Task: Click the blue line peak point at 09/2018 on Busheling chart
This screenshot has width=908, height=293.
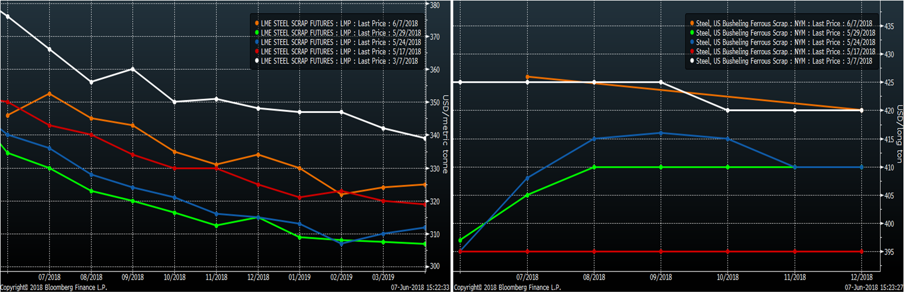Action: point(661,133)
